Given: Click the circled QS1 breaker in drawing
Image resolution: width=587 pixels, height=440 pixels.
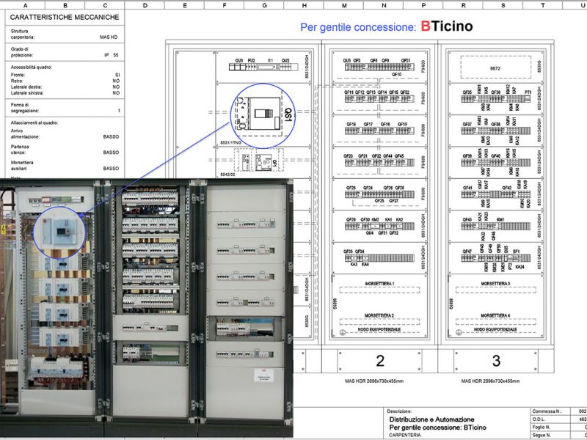Looking at the screenshot, I should [263, 115].
